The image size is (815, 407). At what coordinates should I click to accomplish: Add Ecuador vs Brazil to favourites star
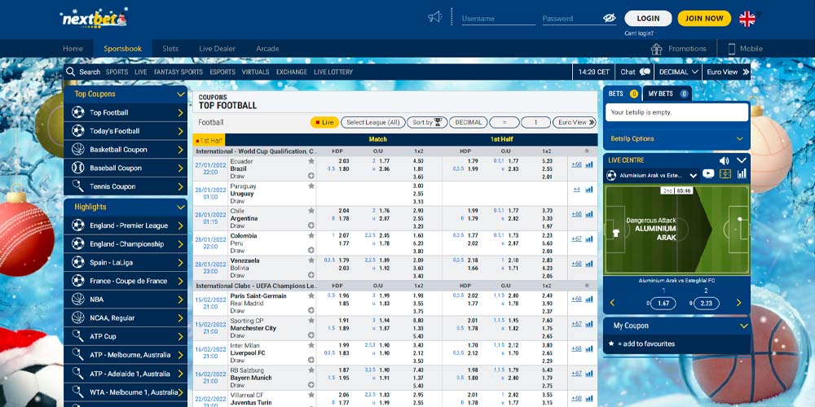click(311, 162)
